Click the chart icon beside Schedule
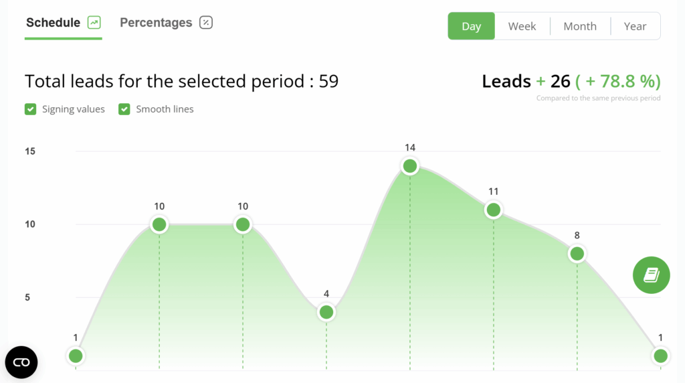 click(x=94, y=22)
